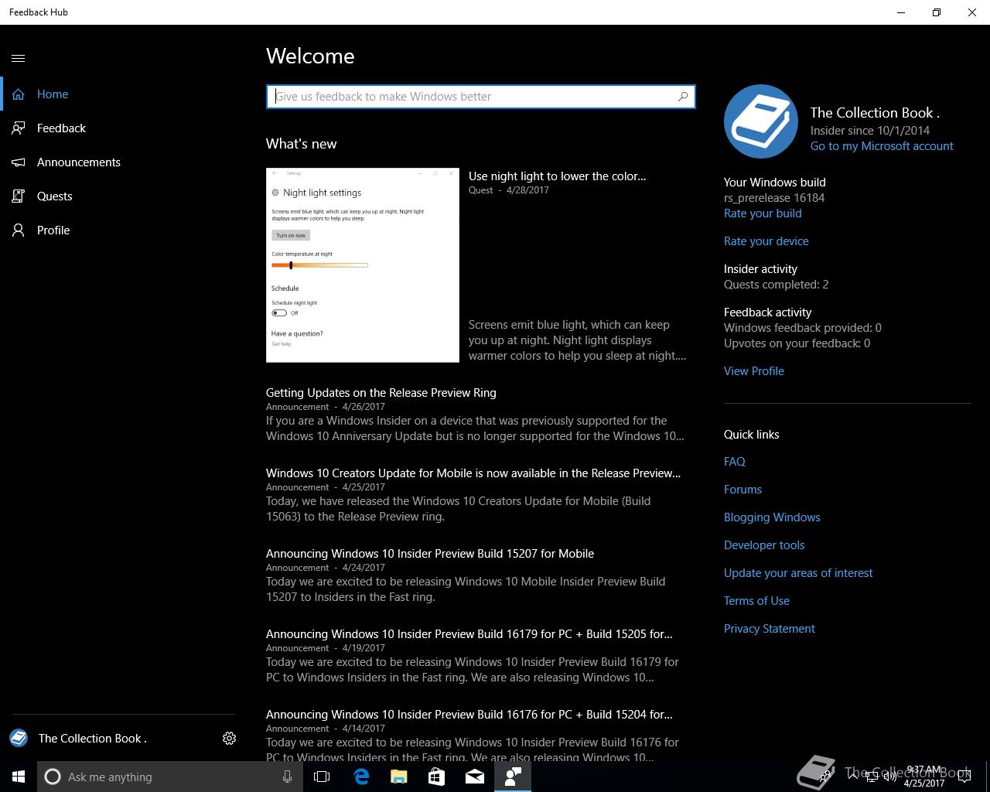Open Build 16179 for PC announcement
This screenshot has height=792, width=990.
tap(469, 634)
